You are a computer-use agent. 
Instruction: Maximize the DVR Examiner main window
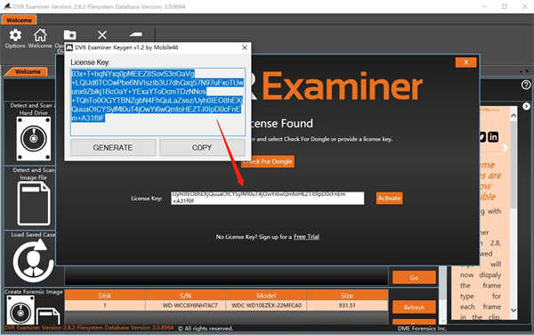click(x=505, y=6)
